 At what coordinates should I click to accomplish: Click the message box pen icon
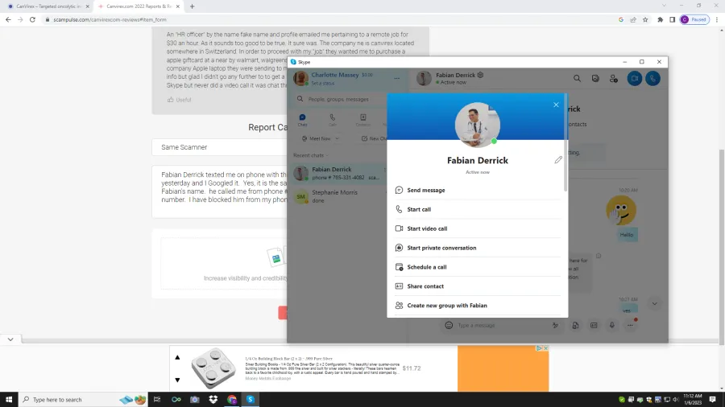555,325
